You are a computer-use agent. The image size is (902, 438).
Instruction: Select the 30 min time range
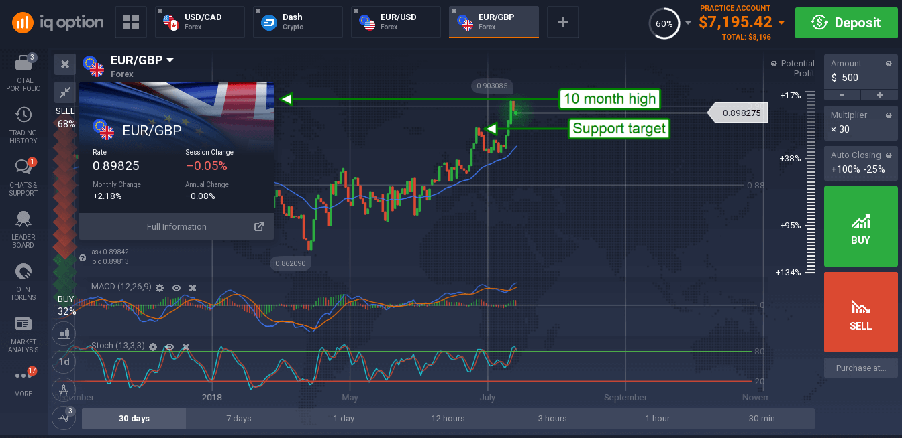[762, 419]
